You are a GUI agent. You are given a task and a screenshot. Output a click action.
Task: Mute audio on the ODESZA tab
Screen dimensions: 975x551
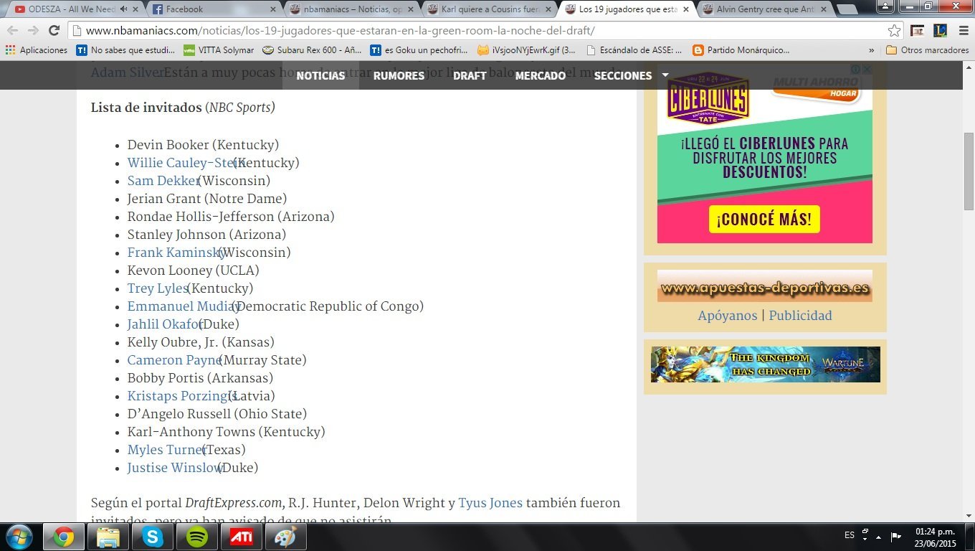(x=123, y=9)
